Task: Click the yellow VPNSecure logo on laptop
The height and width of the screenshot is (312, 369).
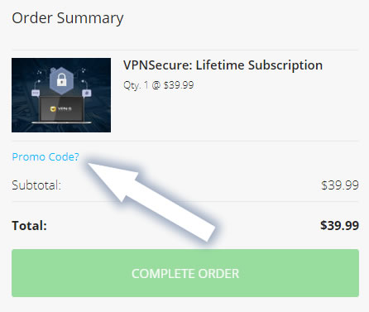Action: pyautogui.click(x=53, y=109)
